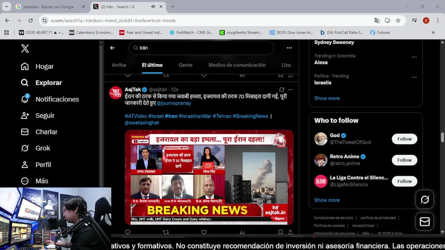The height and width of the screenshot is (250, 445).
Task: Repost the AajTak post
Action: click(x=166, y=232)
